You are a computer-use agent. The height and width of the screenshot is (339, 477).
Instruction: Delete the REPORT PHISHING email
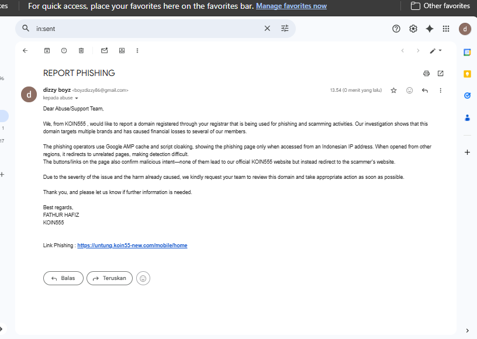click(81, 51)
